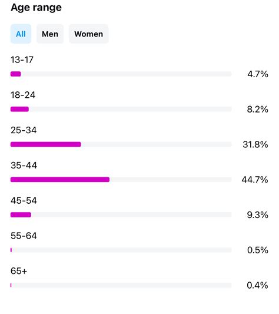This screenshot has height=314, width=279.
Task: Click the 45-54 age bar
Action: pos(121,215)
